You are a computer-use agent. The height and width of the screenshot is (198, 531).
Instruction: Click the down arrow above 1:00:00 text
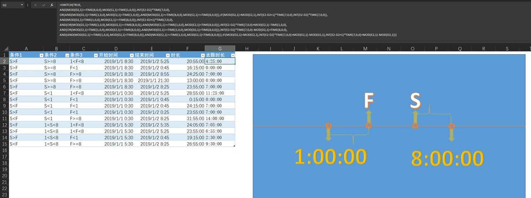[x=329, y=133]
